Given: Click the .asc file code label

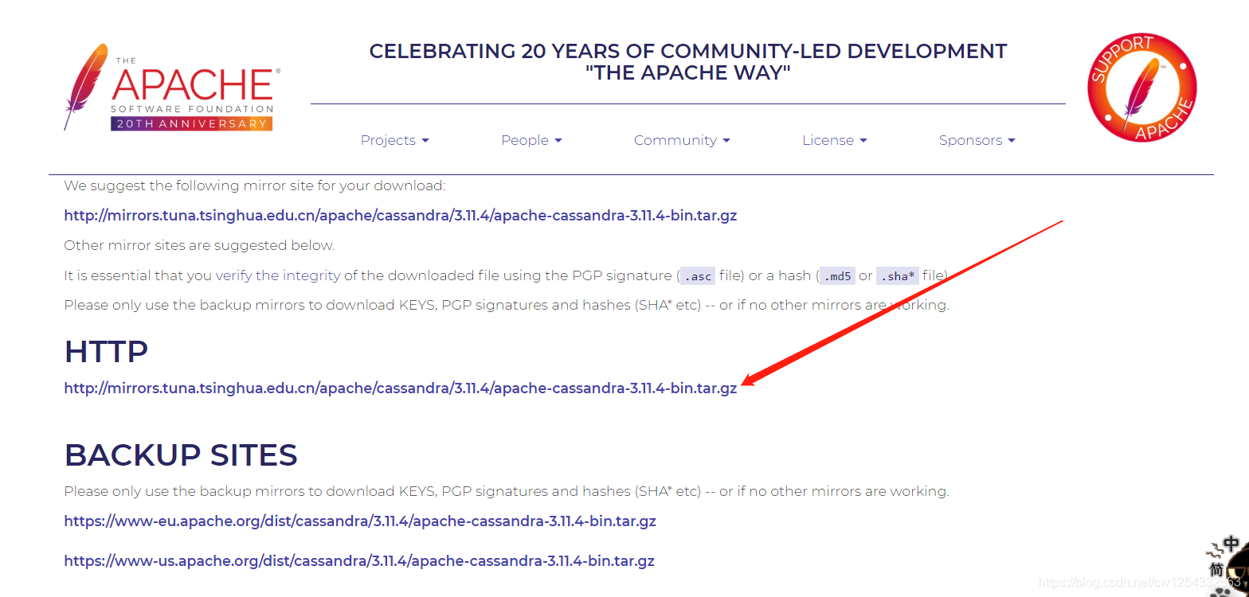Looking at the screenshot, I should pos(697,276).
